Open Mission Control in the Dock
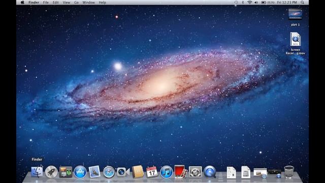The width and height of the screenshot is (325, 183). click(66, 172)
